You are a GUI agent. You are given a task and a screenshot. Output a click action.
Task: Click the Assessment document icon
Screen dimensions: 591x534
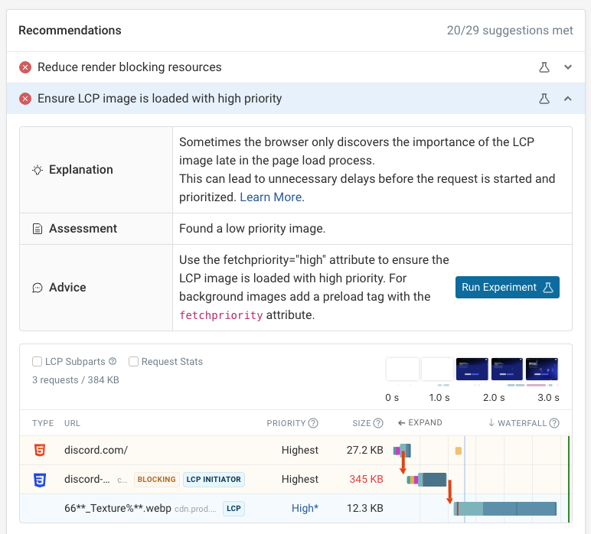[x=38, y=229]
